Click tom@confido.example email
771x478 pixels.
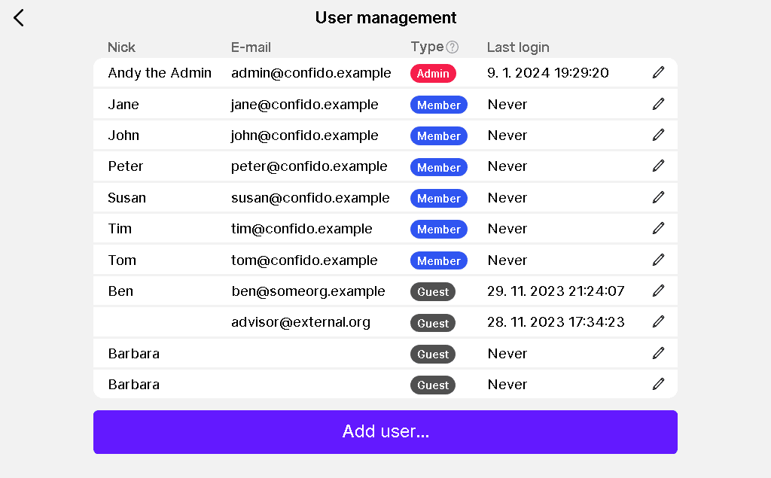click(304, 260)
